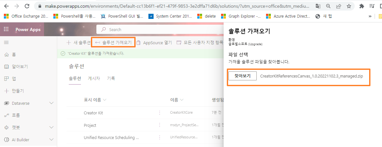382x147 pixels.
Task: Bookmark this page with star icon
Action: pos(349,6)
